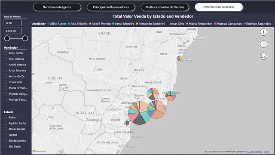Check the Mateus Gonç... vendor filter
The height and width of the screenshot is (155, 275).
pyautogui.click(x=6, y=94)
